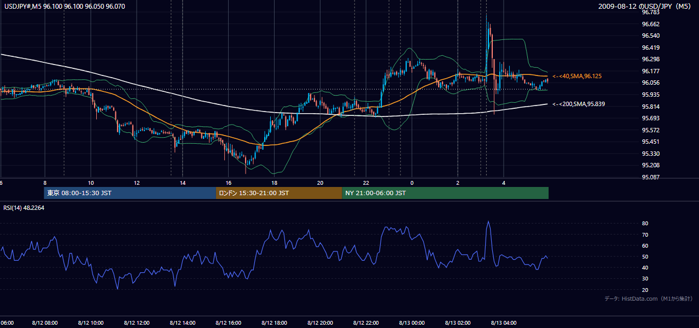Click the 8/12 14:00 bottom time label
This screenshot has height=328, width=699.
pyautogui.click(x=183, y=323)
